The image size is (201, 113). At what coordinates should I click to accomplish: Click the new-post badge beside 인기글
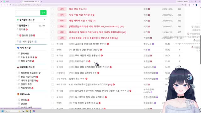(27, 30)
